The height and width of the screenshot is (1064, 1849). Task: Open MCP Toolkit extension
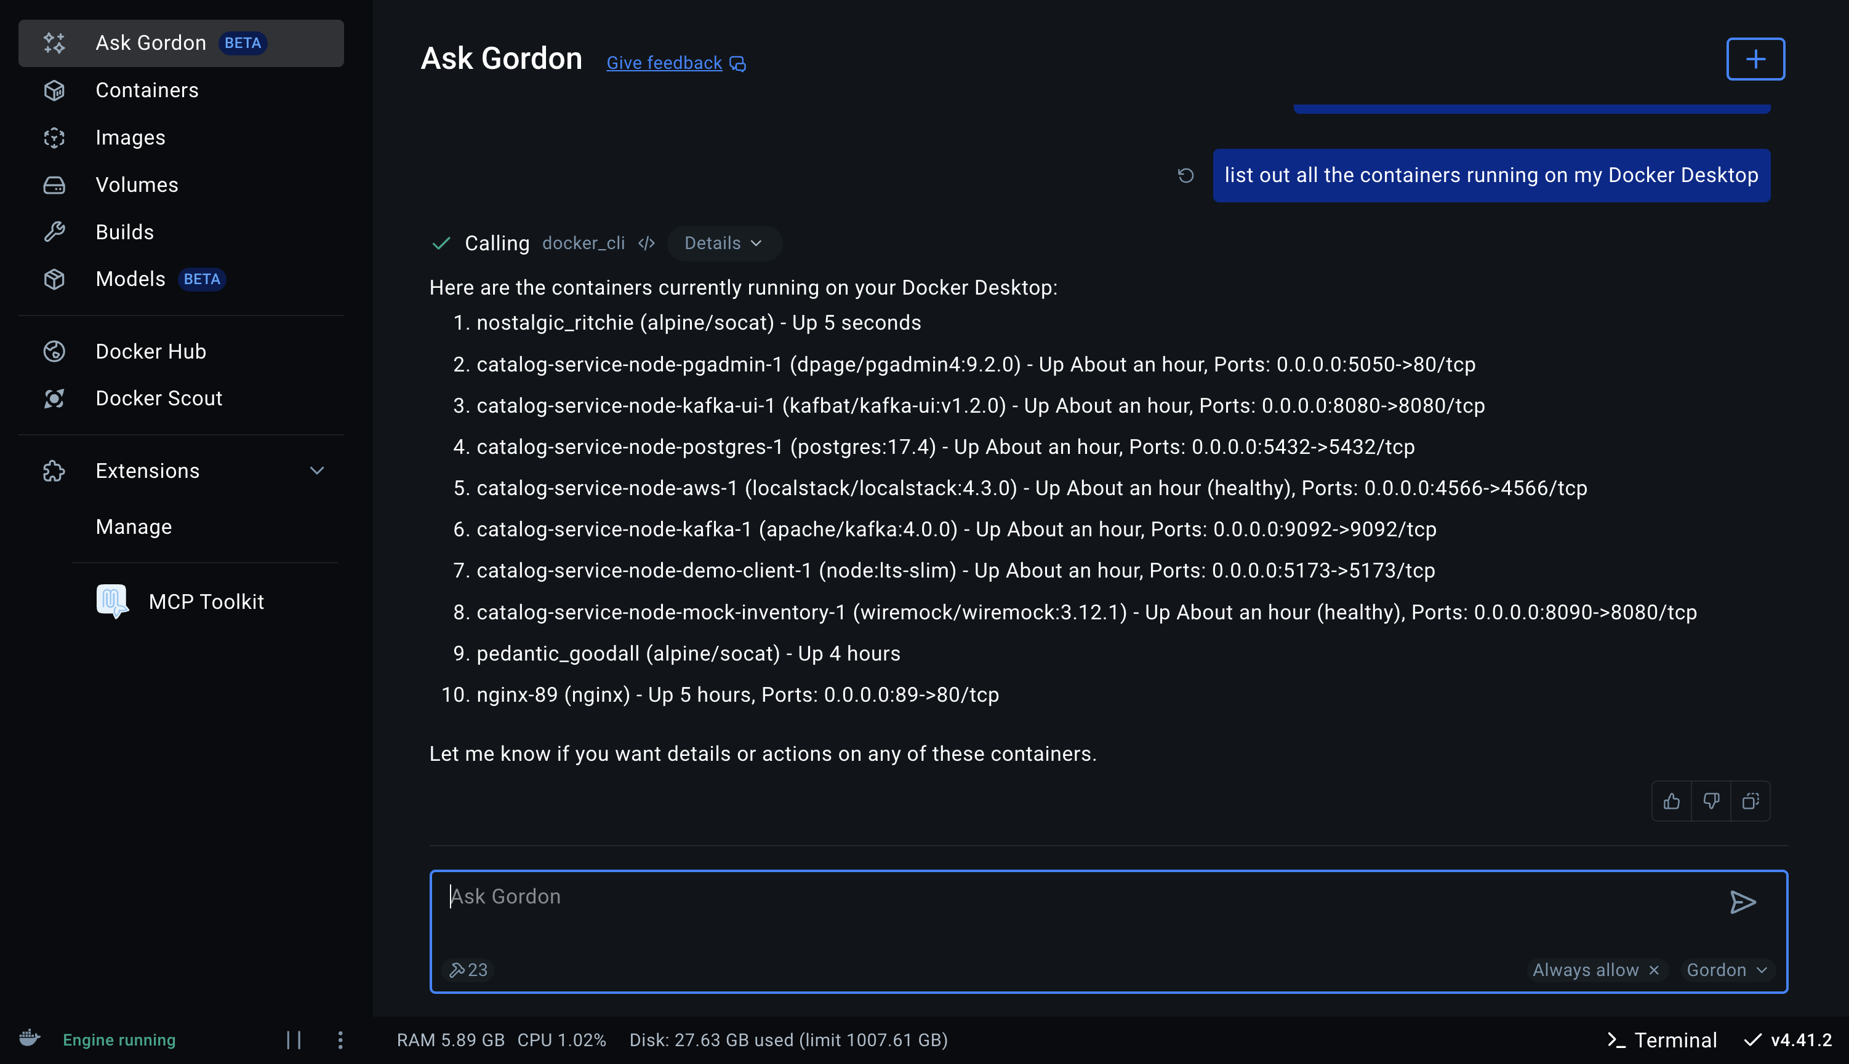(206, 601)
